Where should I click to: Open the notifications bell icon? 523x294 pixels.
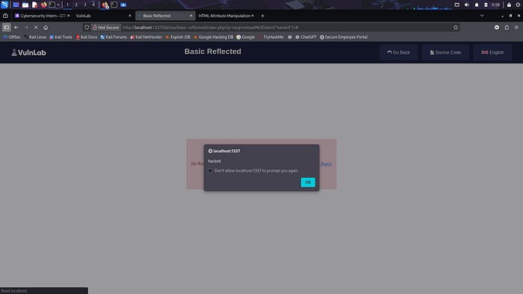477,4
